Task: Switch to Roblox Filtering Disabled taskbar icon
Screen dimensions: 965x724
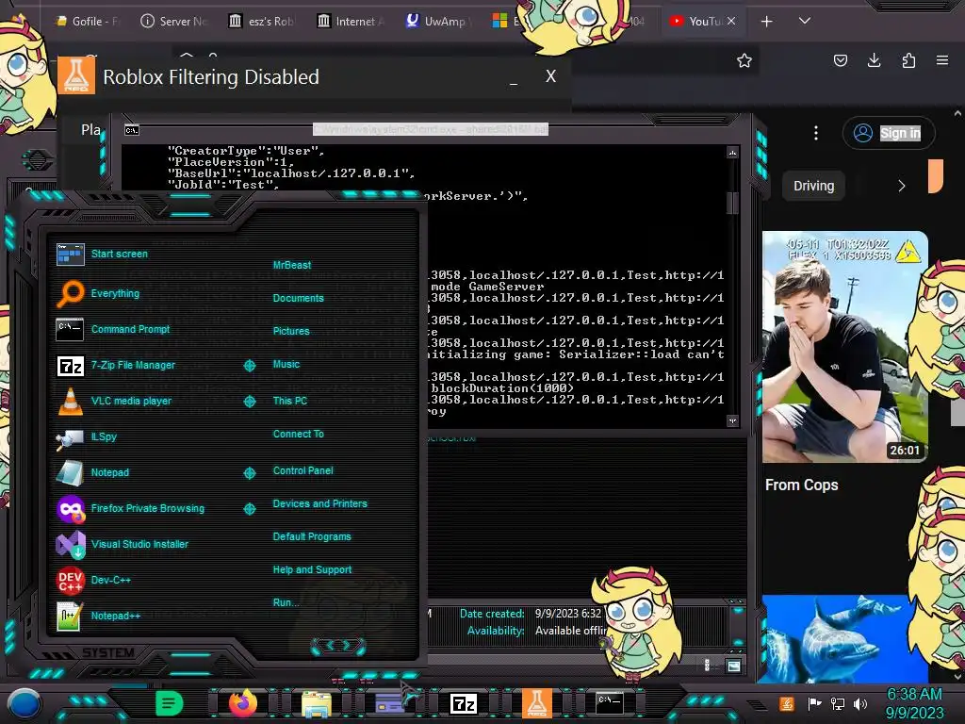Action: click(x=536, y=703)
